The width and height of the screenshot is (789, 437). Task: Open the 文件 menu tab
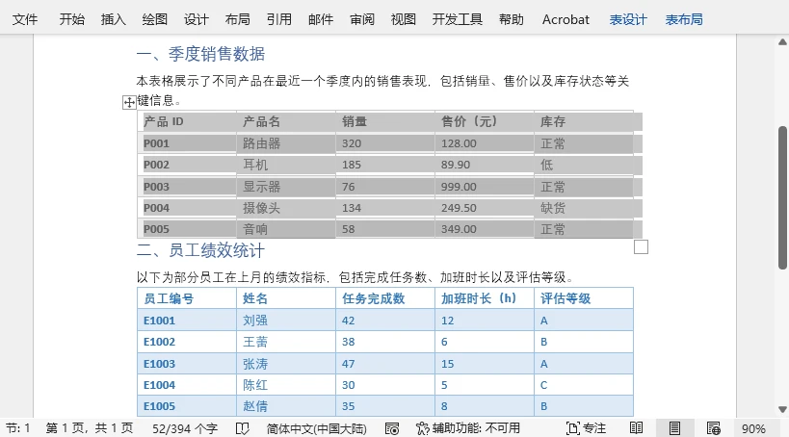point(25,19)
